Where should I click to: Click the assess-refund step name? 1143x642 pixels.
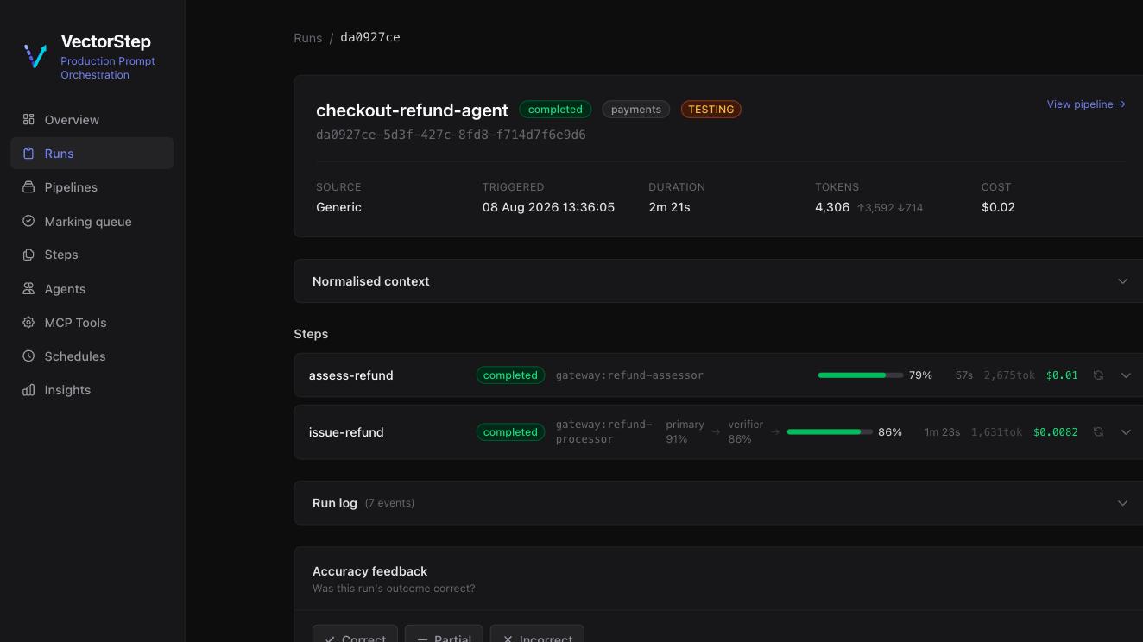pyautogui.click(x=351, y=375)
